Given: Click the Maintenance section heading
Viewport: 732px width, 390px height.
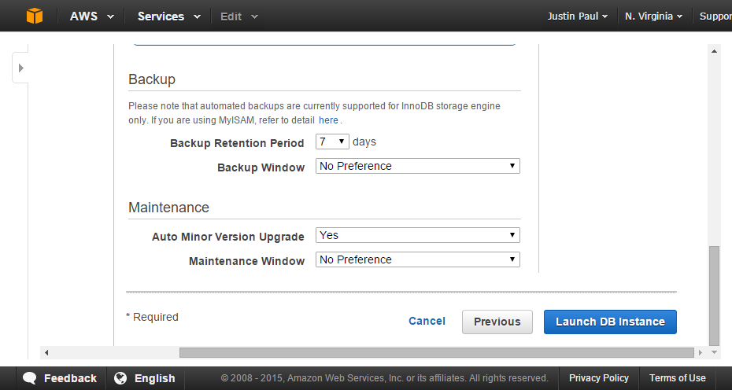Looking at the screenshot, I should (x=168, y=207).
